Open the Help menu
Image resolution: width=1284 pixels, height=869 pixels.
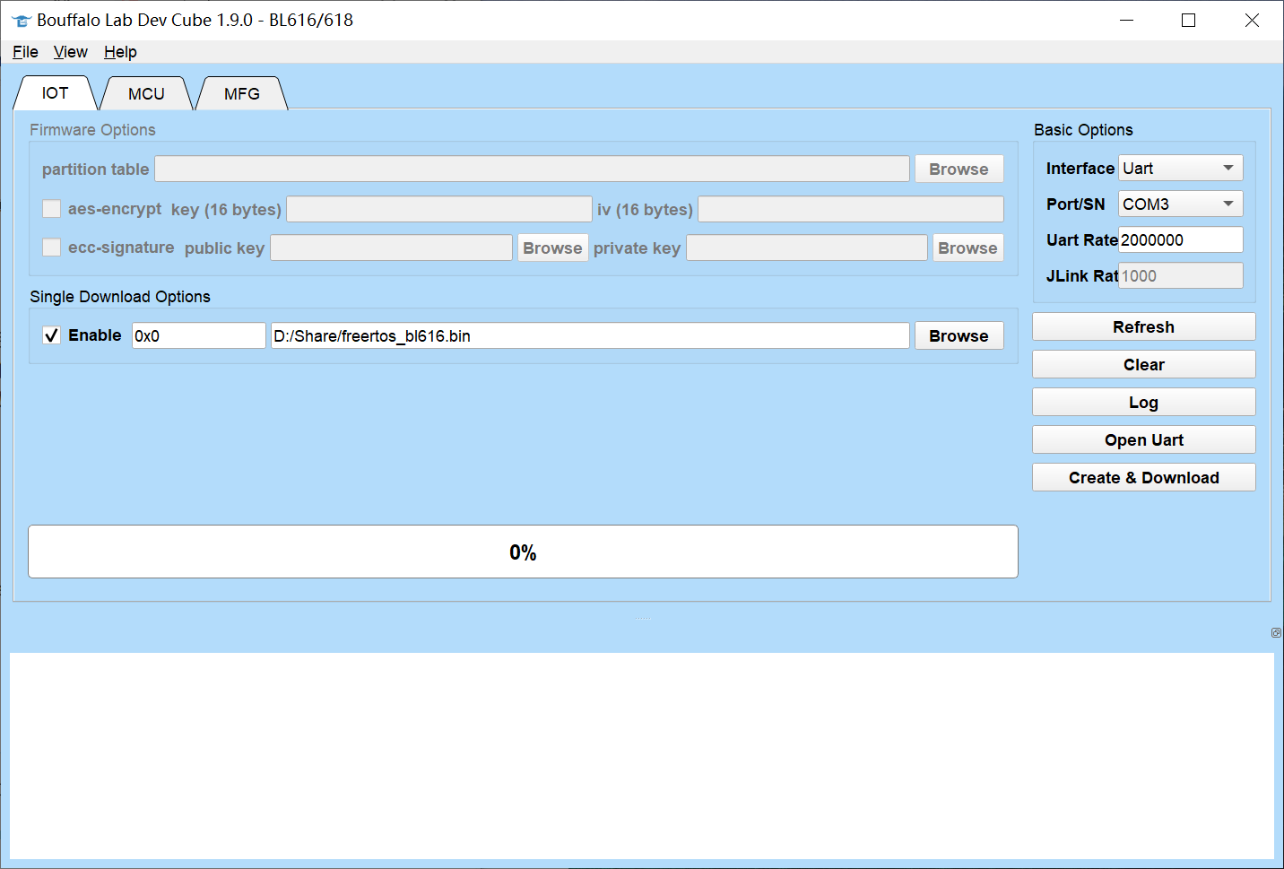[120, 52]
